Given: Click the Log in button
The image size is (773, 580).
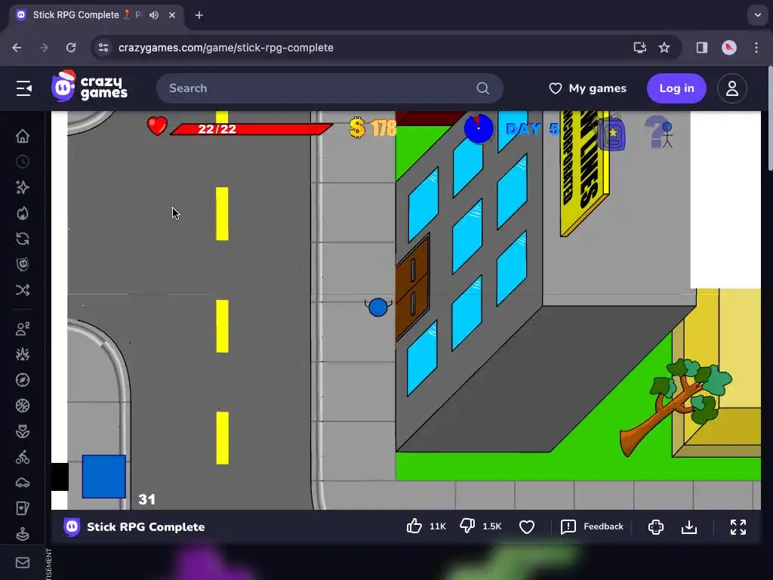Looking at the screenshot, I should tap(676, 88).
